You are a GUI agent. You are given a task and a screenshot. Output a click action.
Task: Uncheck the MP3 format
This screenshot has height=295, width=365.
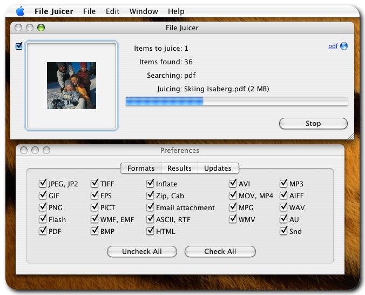283,183
